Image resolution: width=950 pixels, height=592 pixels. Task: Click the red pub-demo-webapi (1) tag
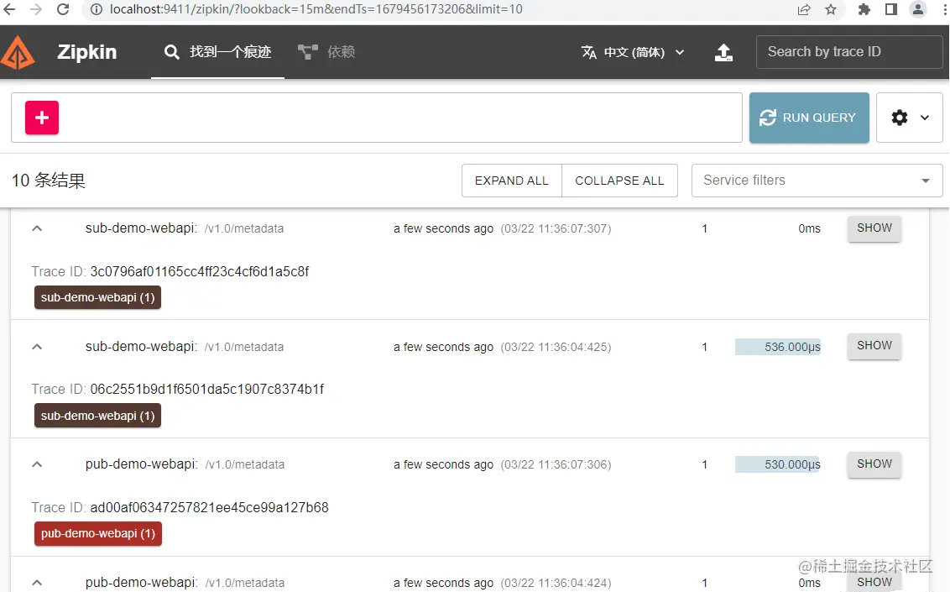97,534
